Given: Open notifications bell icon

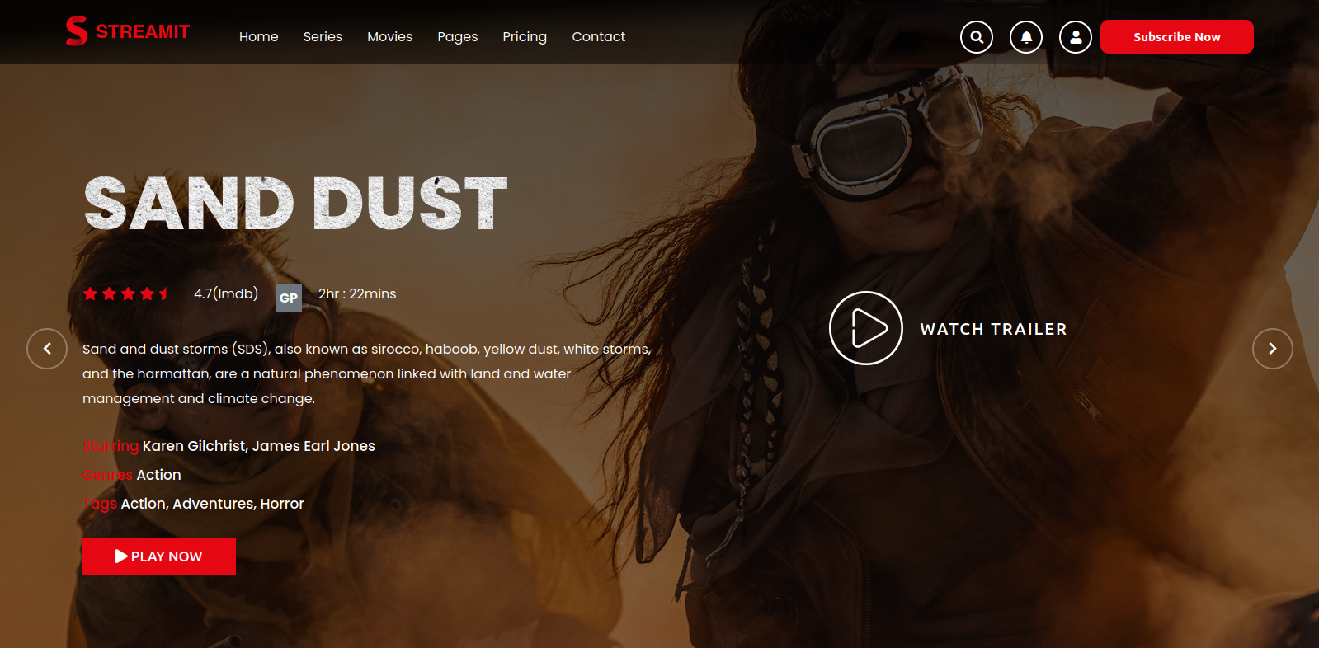Looking at the screenshot, I should pyautogui.click(x=1026, y=37).
